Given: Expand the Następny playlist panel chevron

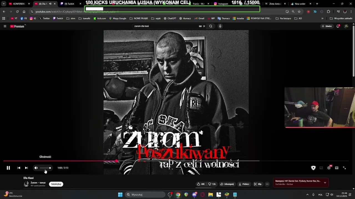Looking at the screenshot, I should (325, 182).
